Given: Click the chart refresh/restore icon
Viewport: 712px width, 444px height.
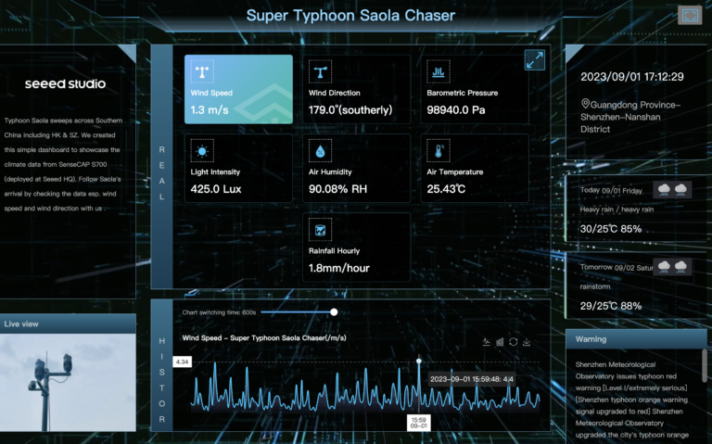Looking at the screenshot, I should 513,341.
